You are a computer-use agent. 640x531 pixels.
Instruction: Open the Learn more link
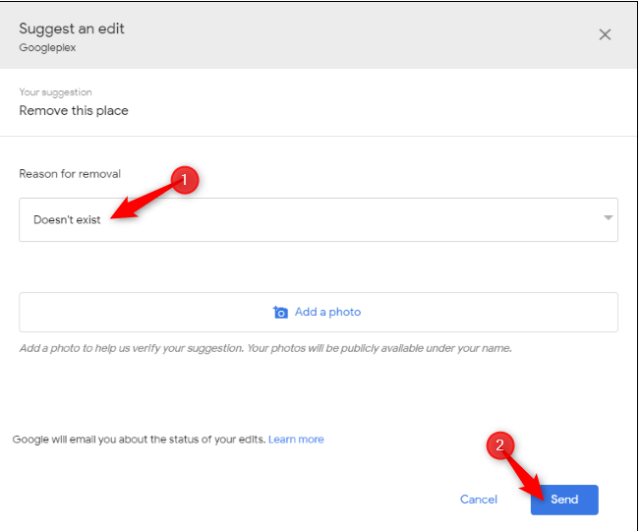[x=296, y=440]
